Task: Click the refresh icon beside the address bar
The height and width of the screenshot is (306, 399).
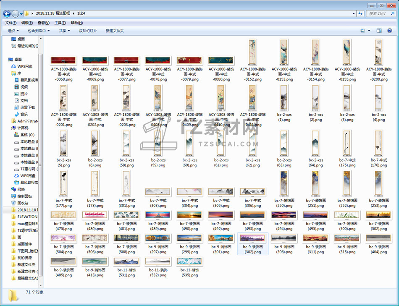Action: [360, 14]
